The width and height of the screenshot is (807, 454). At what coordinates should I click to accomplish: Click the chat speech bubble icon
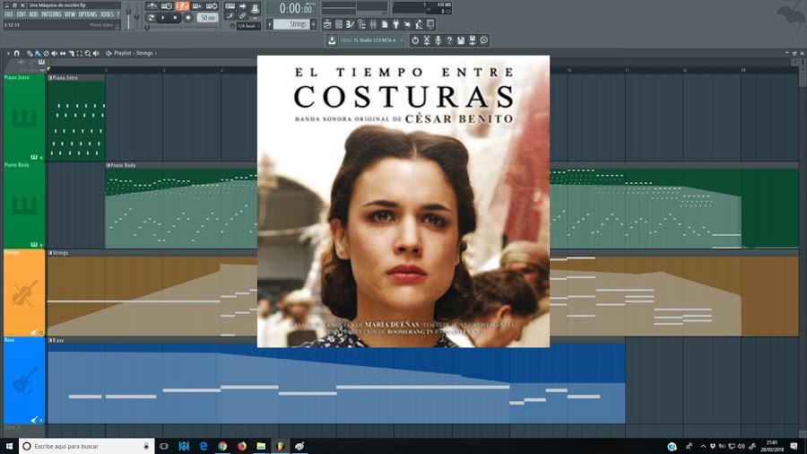pos(483,40)
